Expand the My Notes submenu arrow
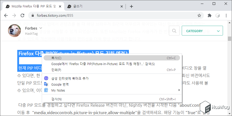This screenshot has height=116, width=232. 179,90
